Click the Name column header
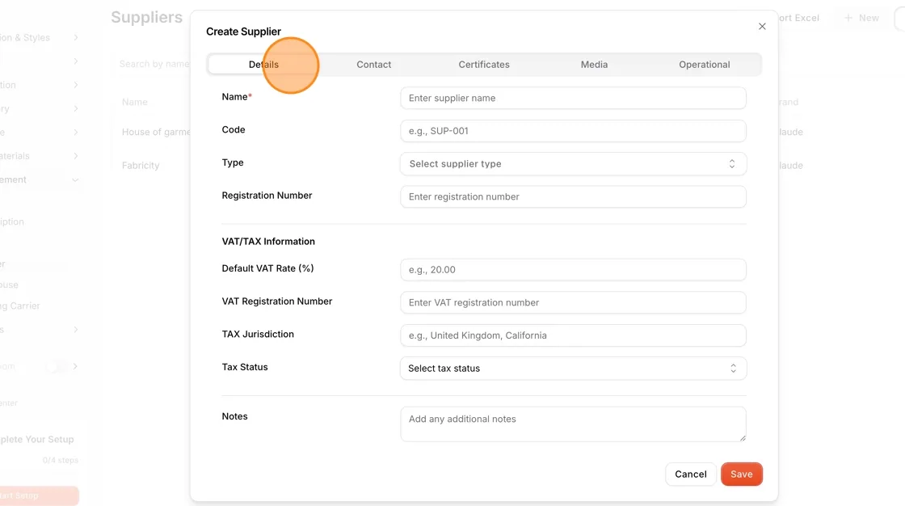This screenshot has height=506, width=905. pos(134,102)
